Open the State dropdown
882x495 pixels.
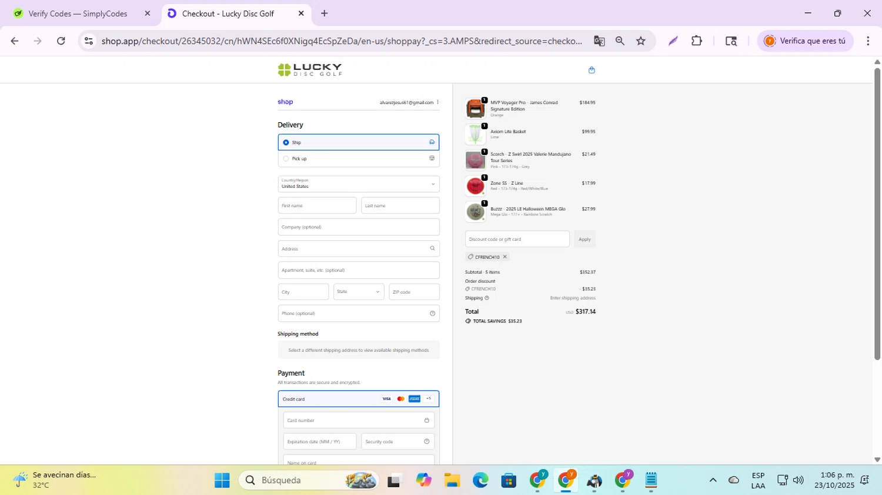(x=359, y=292)
